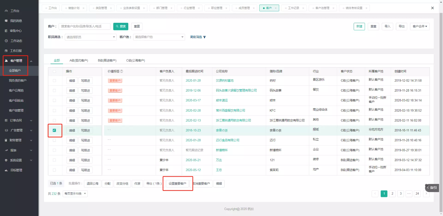Close the 客户池管理 tab
This screenshot has height=216, width=443.
(x=333, y=8)
